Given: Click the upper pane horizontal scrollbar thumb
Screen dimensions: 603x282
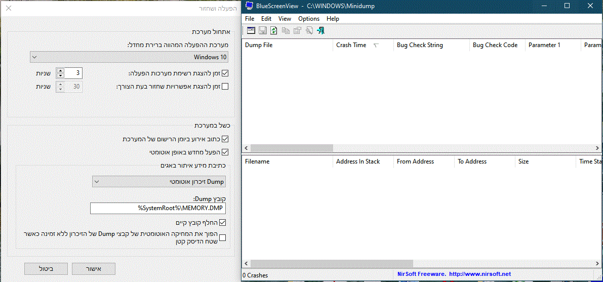Looking at the screenshot, I should coord(292,148).
